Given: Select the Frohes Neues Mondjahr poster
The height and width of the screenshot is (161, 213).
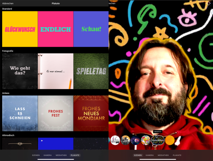Looking at the screenshot, I should (x=91, y=113).
